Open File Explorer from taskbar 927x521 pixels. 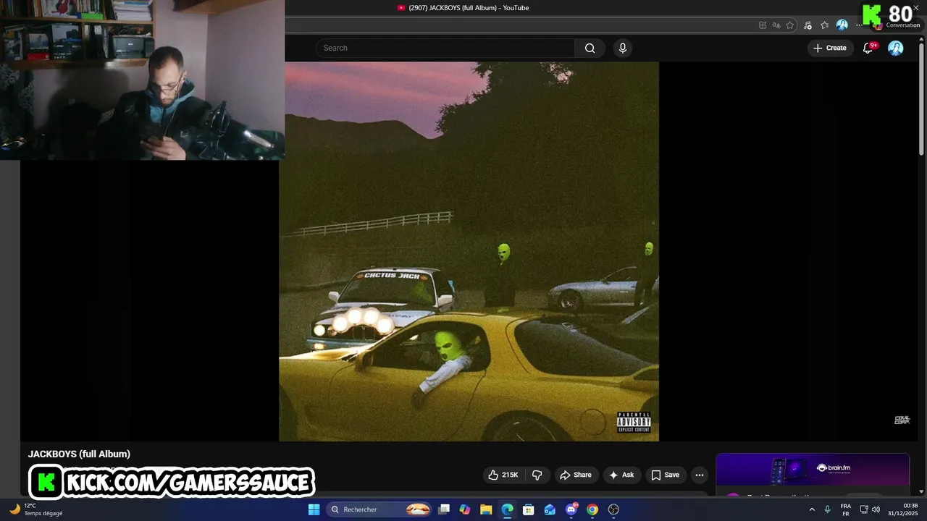[x=486, y=509]
